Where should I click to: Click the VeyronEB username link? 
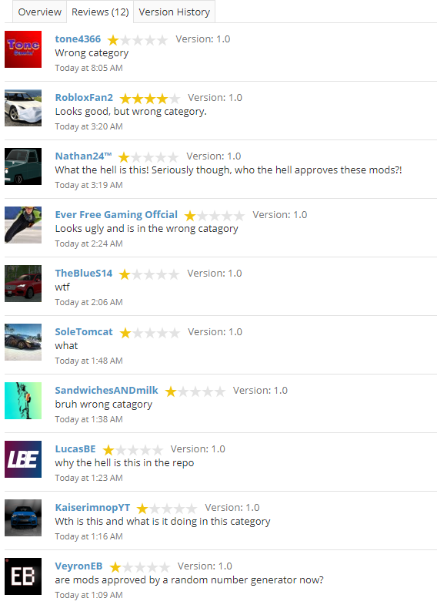tap(78, 566)
